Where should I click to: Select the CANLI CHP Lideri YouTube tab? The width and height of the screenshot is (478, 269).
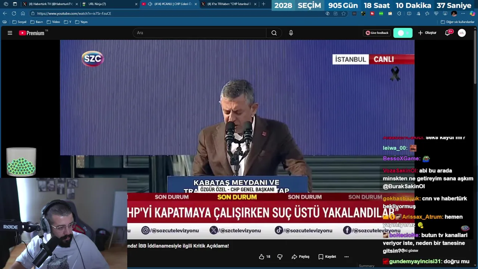(170, 4)
